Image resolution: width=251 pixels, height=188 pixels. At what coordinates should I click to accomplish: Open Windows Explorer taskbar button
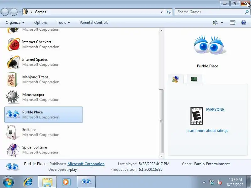pyautogui.click(x=47, y=182)
